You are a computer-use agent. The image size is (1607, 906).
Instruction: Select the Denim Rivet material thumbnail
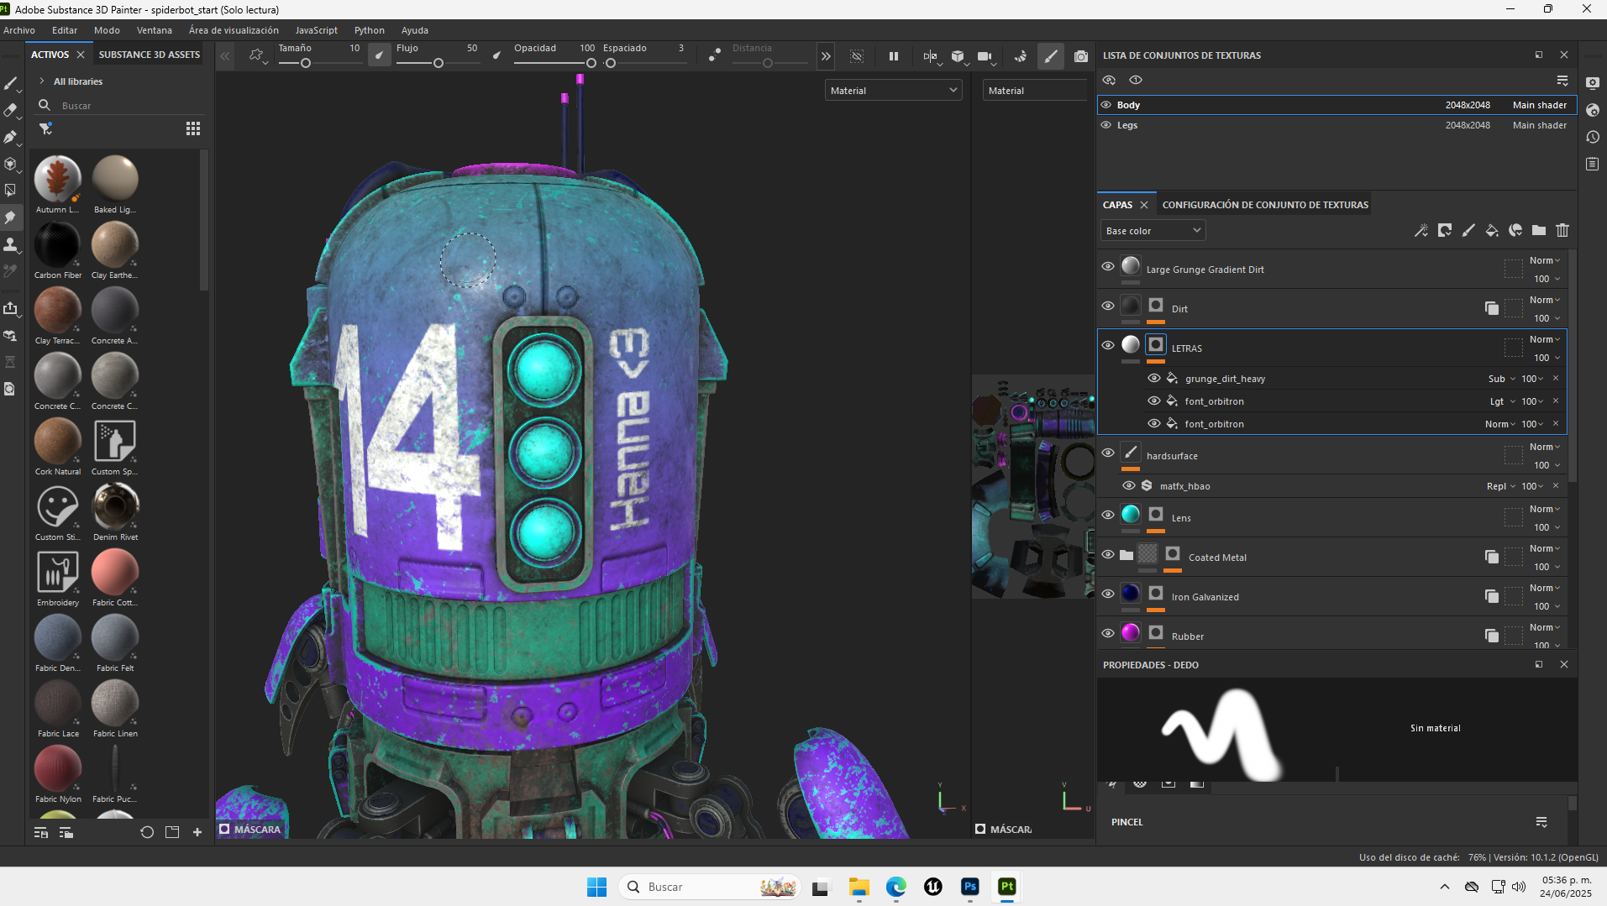click(x=115, y=506)
